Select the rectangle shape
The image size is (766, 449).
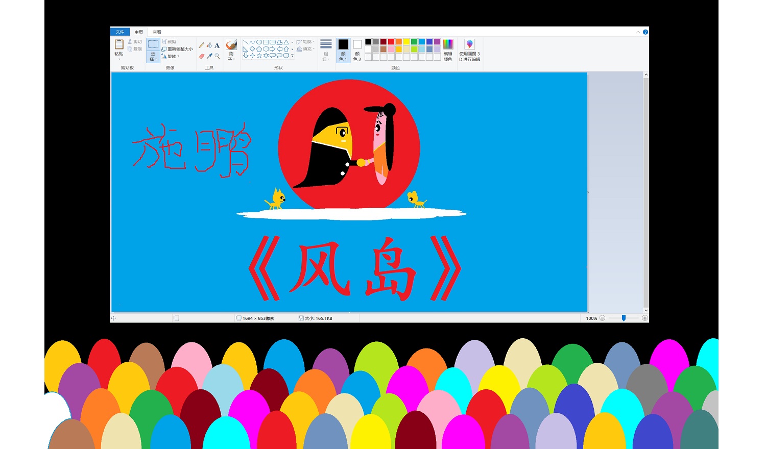coord(266,42)
